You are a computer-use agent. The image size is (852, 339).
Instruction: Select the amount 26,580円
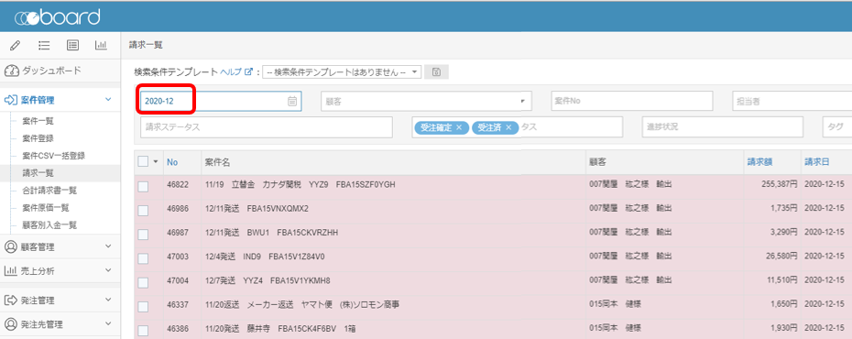781,257
